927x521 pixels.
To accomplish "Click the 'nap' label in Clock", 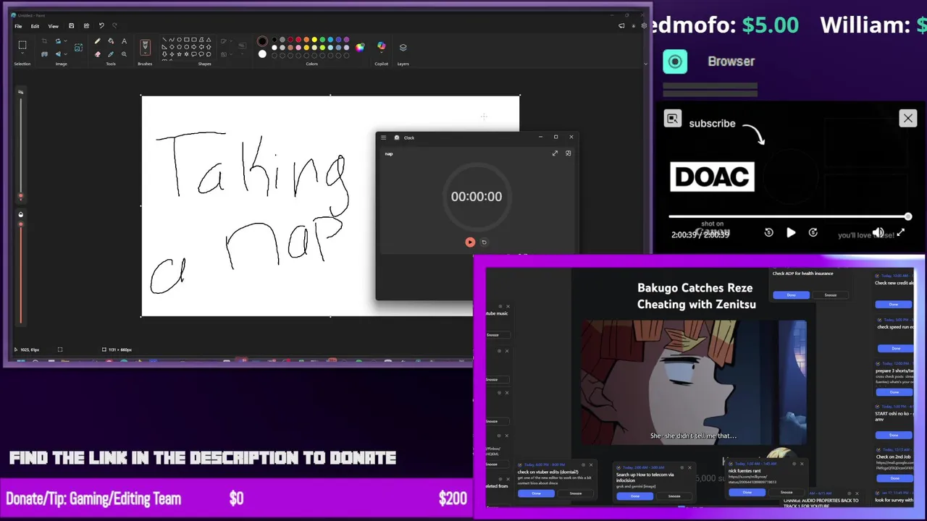I will click(389, 153).
